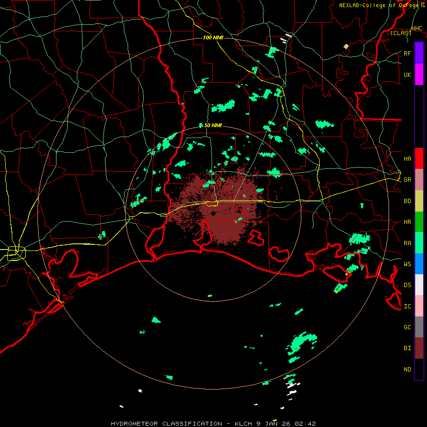427x427 pixels.
Task: Click the HHC product code text
Action: click(417, 28)
